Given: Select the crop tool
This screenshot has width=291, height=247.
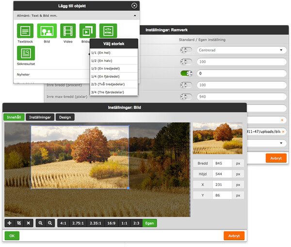Looking at the screenshot, I should (19, 223).
